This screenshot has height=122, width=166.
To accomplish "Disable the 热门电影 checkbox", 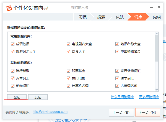I will tap(68, 78).
